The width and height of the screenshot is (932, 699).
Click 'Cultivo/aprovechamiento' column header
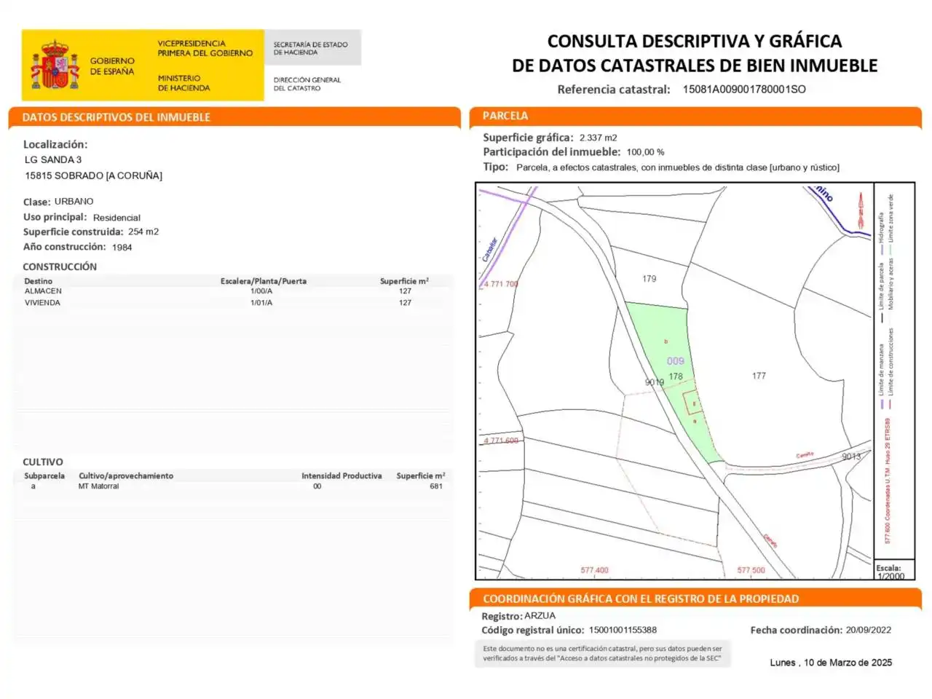(126, 476)
